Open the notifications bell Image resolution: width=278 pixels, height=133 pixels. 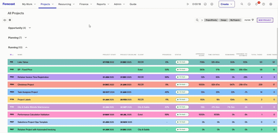point(256,4)
